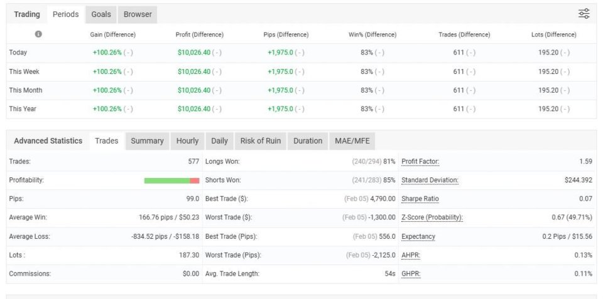Viewport: 603px width, 299px height.
Task: Click the Expectancy label
Action: (418, 236)
